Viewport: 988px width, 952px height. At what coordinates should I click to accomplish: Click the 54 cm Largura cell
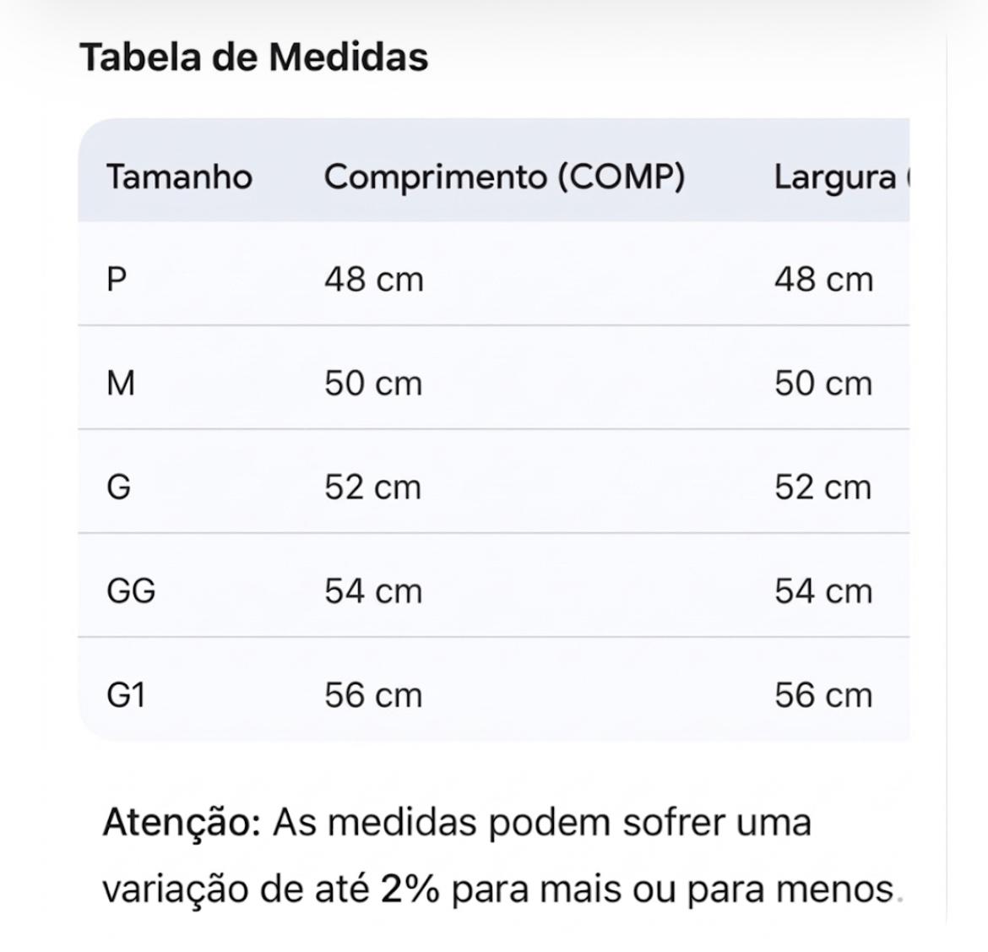pyautogui.click(x=823, y=591)
